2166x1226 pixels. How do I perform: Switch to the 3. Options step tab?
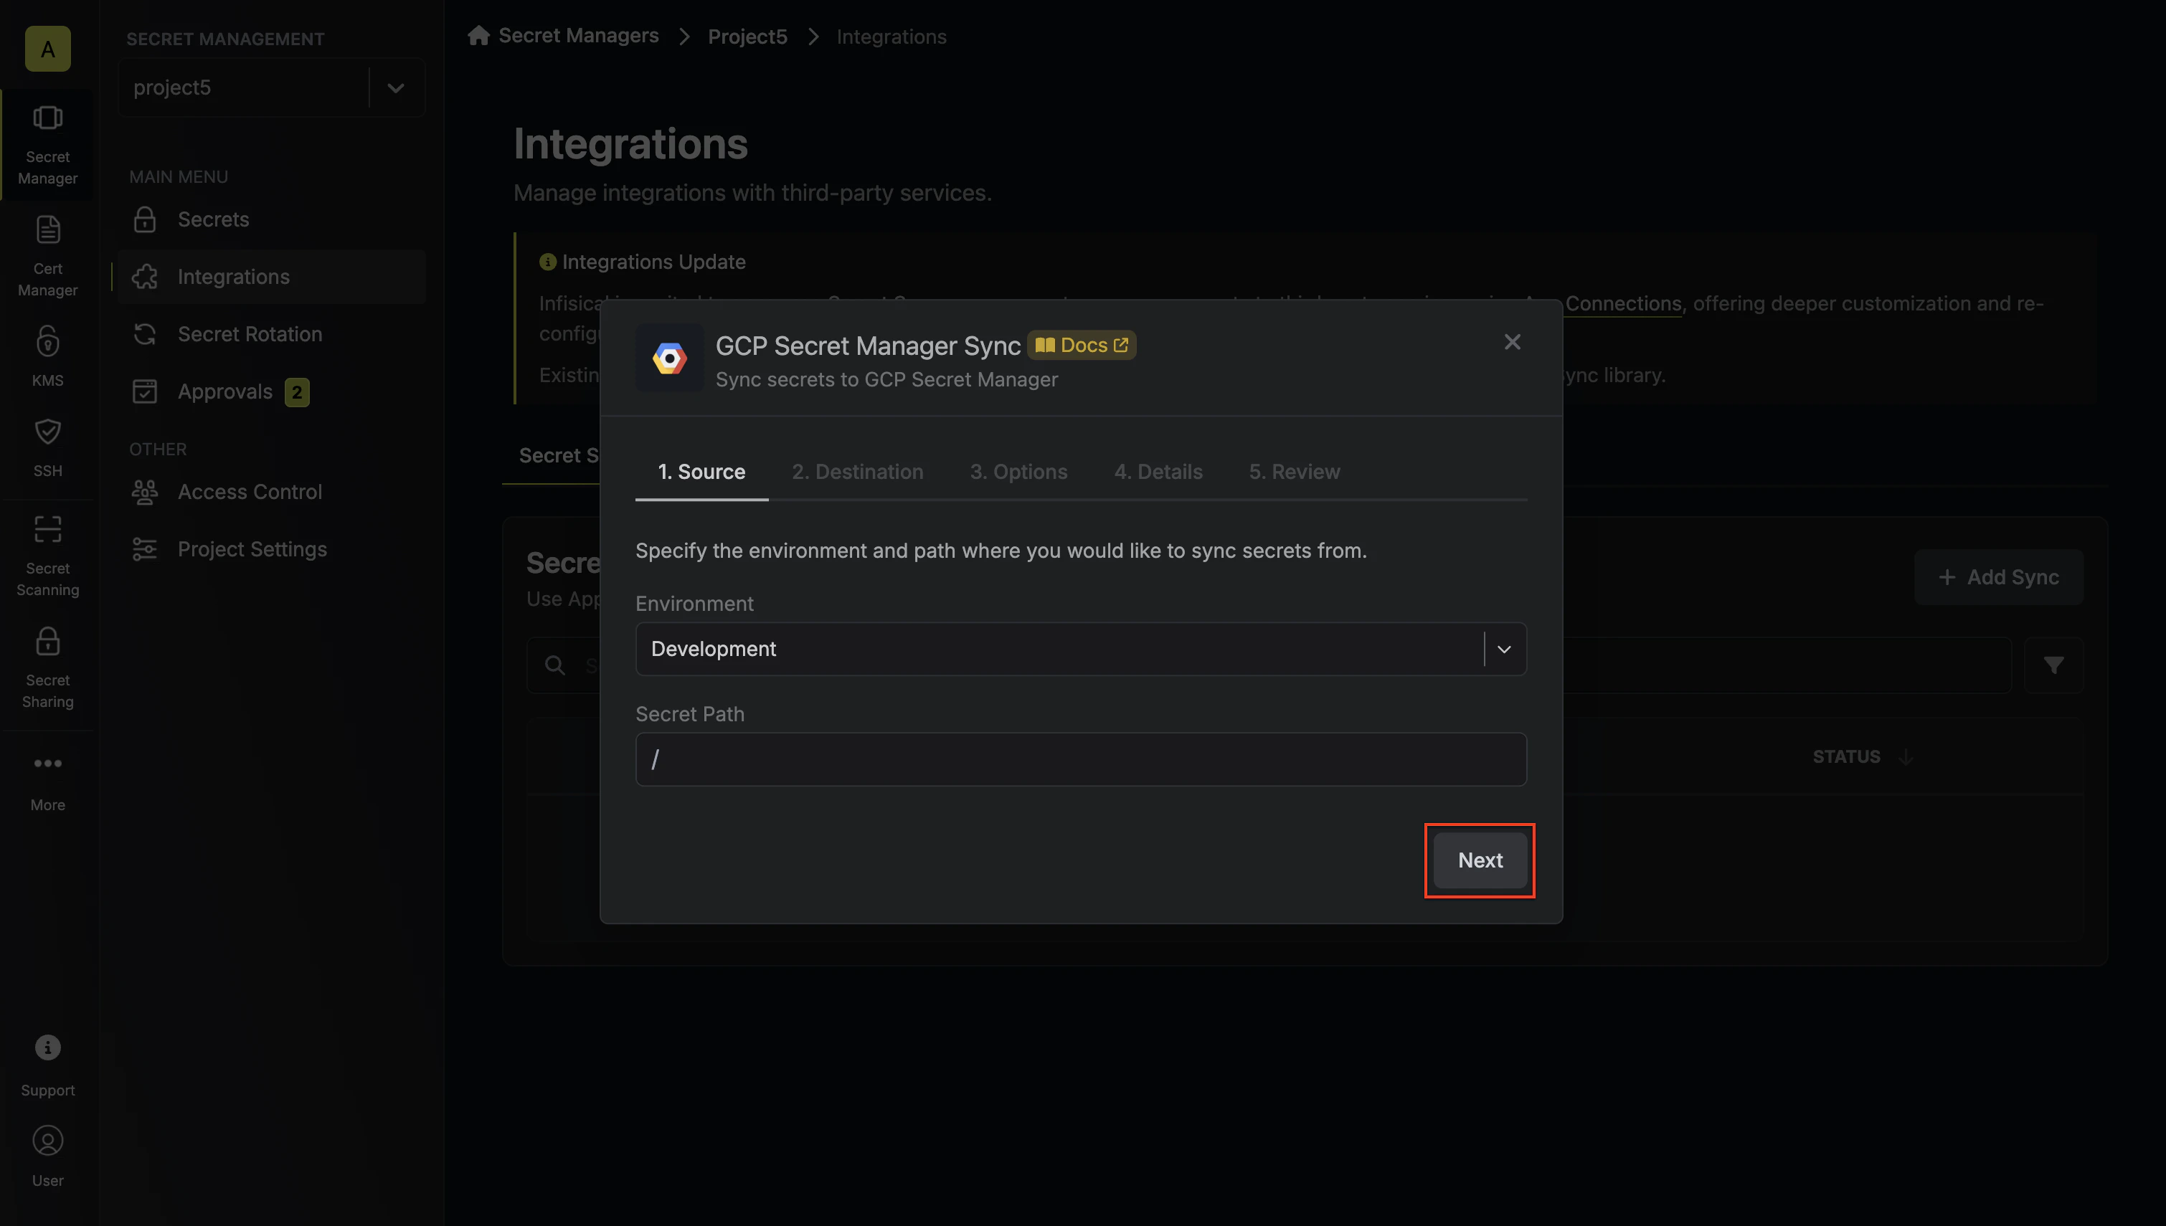click(x=1018, y=472)
